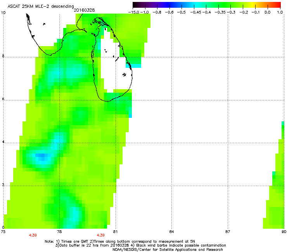Click the latitude label 8
The image size is (287, 252).
(3, 56)
